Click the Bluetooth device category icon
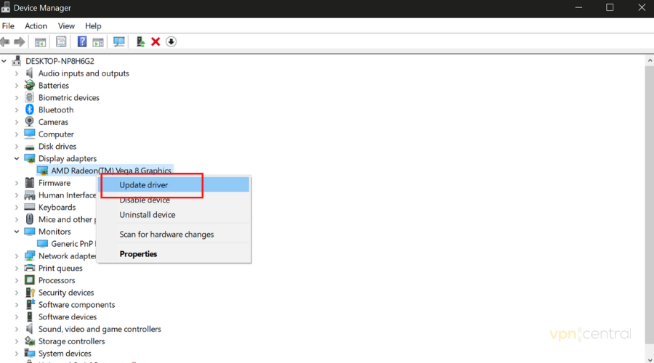 point(30,110)
